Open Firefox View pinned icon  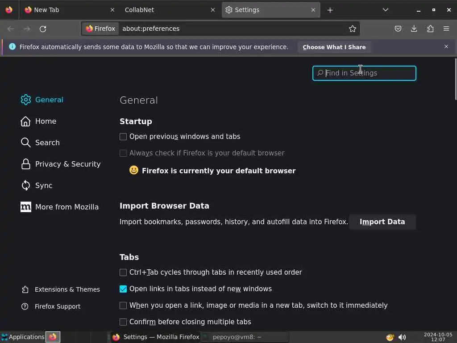(9, 10)
